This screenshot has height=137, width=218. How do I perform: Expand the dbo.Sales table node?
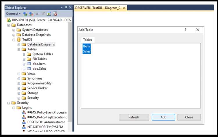click(24, 69)
